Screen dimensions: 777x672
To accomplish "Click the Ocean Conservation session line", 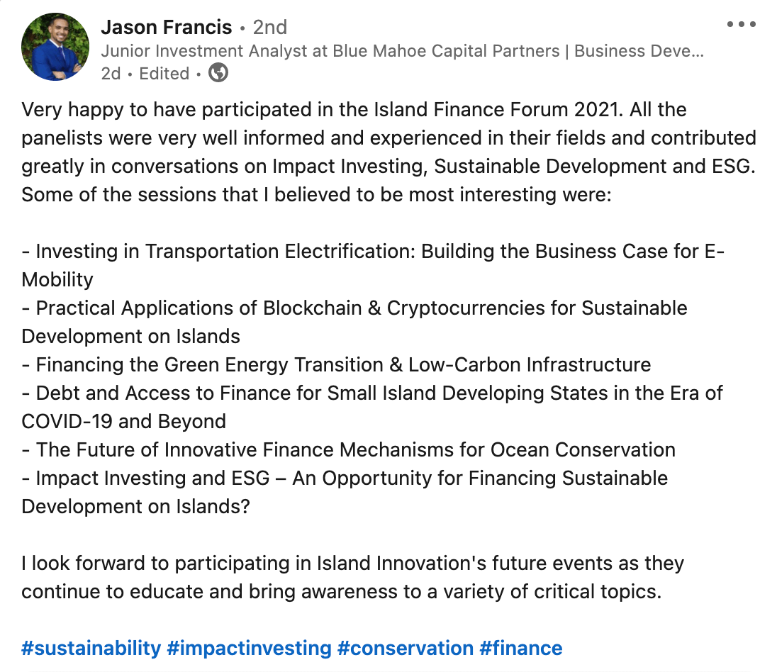I will (x=348, y=450).
